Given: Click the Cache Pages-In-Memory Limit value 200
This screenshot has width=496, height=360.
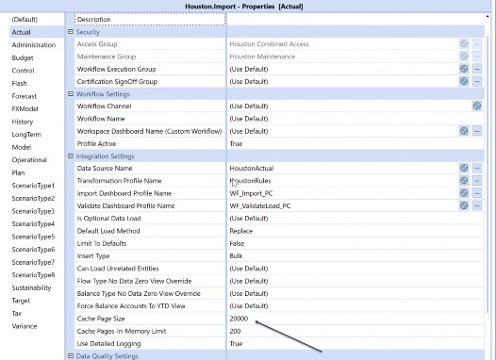Looking at the screenshot, I should (x=235, y=331).
